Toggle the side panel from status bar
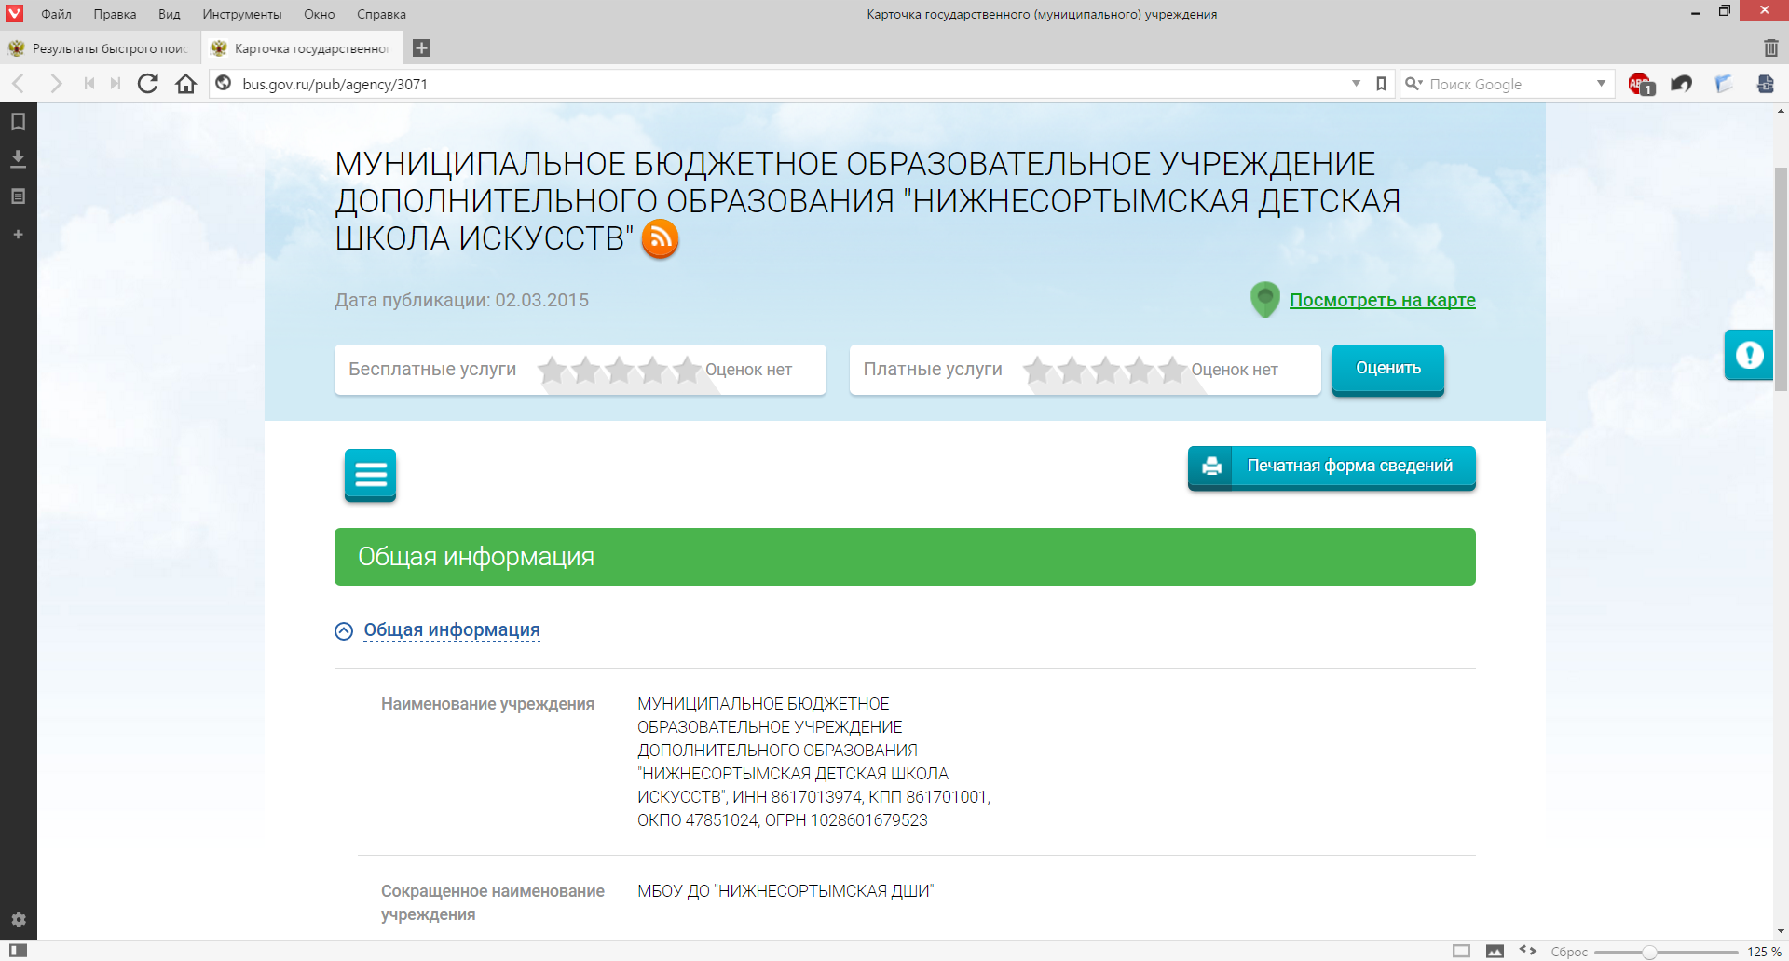 coord(18,951)
